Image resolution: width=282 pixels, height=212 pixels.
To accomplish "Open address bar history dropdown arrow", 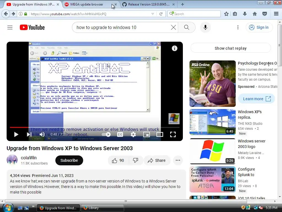I will [153, 14].
